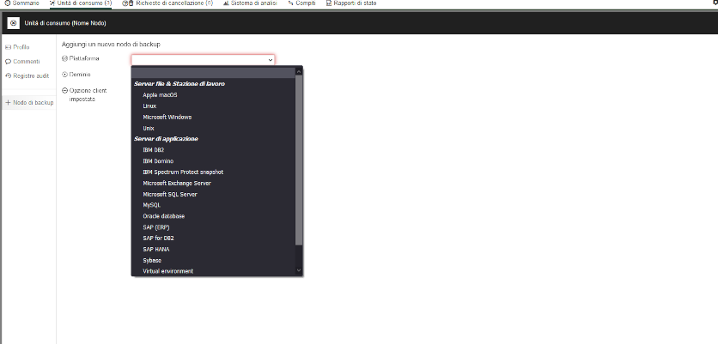Select SAP HANA option
The image size is (718, 344).
[x=213, y=250]
